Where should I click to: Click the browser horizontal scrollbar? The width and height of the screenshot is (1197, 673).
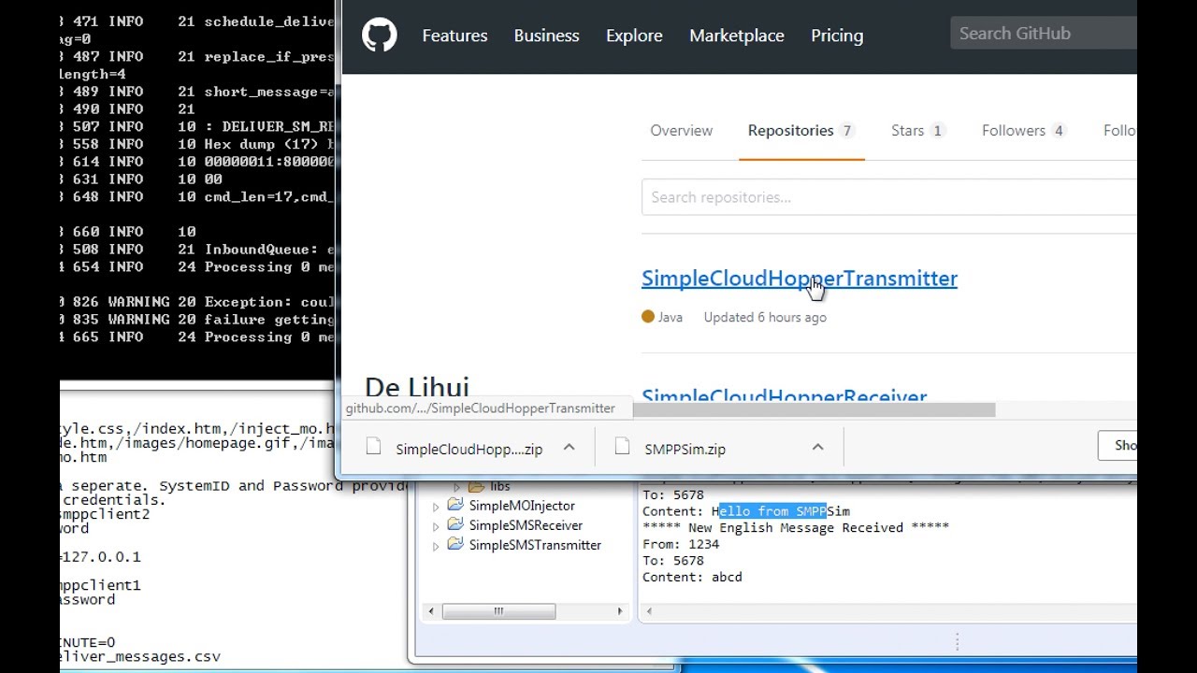(814, 409)
